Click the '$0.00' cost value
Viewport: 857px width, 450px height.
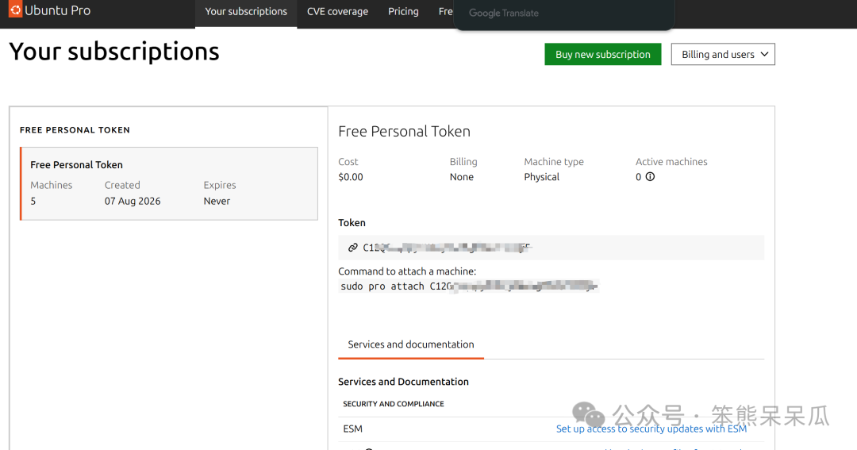tap(351, 177)
